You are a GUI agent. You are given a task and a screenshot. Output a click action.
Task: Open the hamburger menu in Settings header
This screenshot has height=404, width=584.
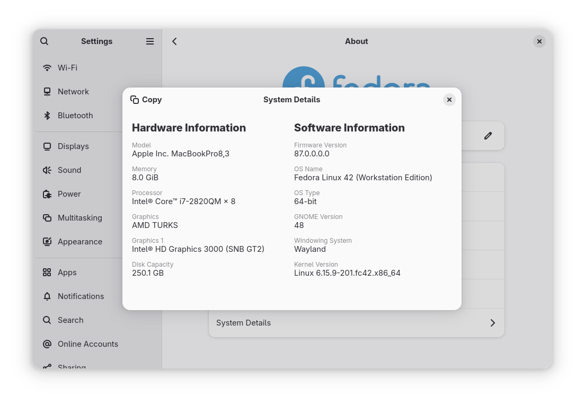tap(150, 41)
